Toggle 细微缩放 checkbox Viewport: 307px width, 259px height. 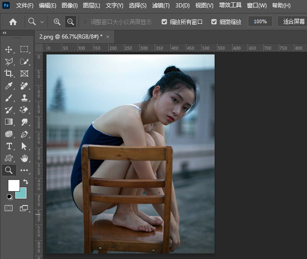point(214,22)
